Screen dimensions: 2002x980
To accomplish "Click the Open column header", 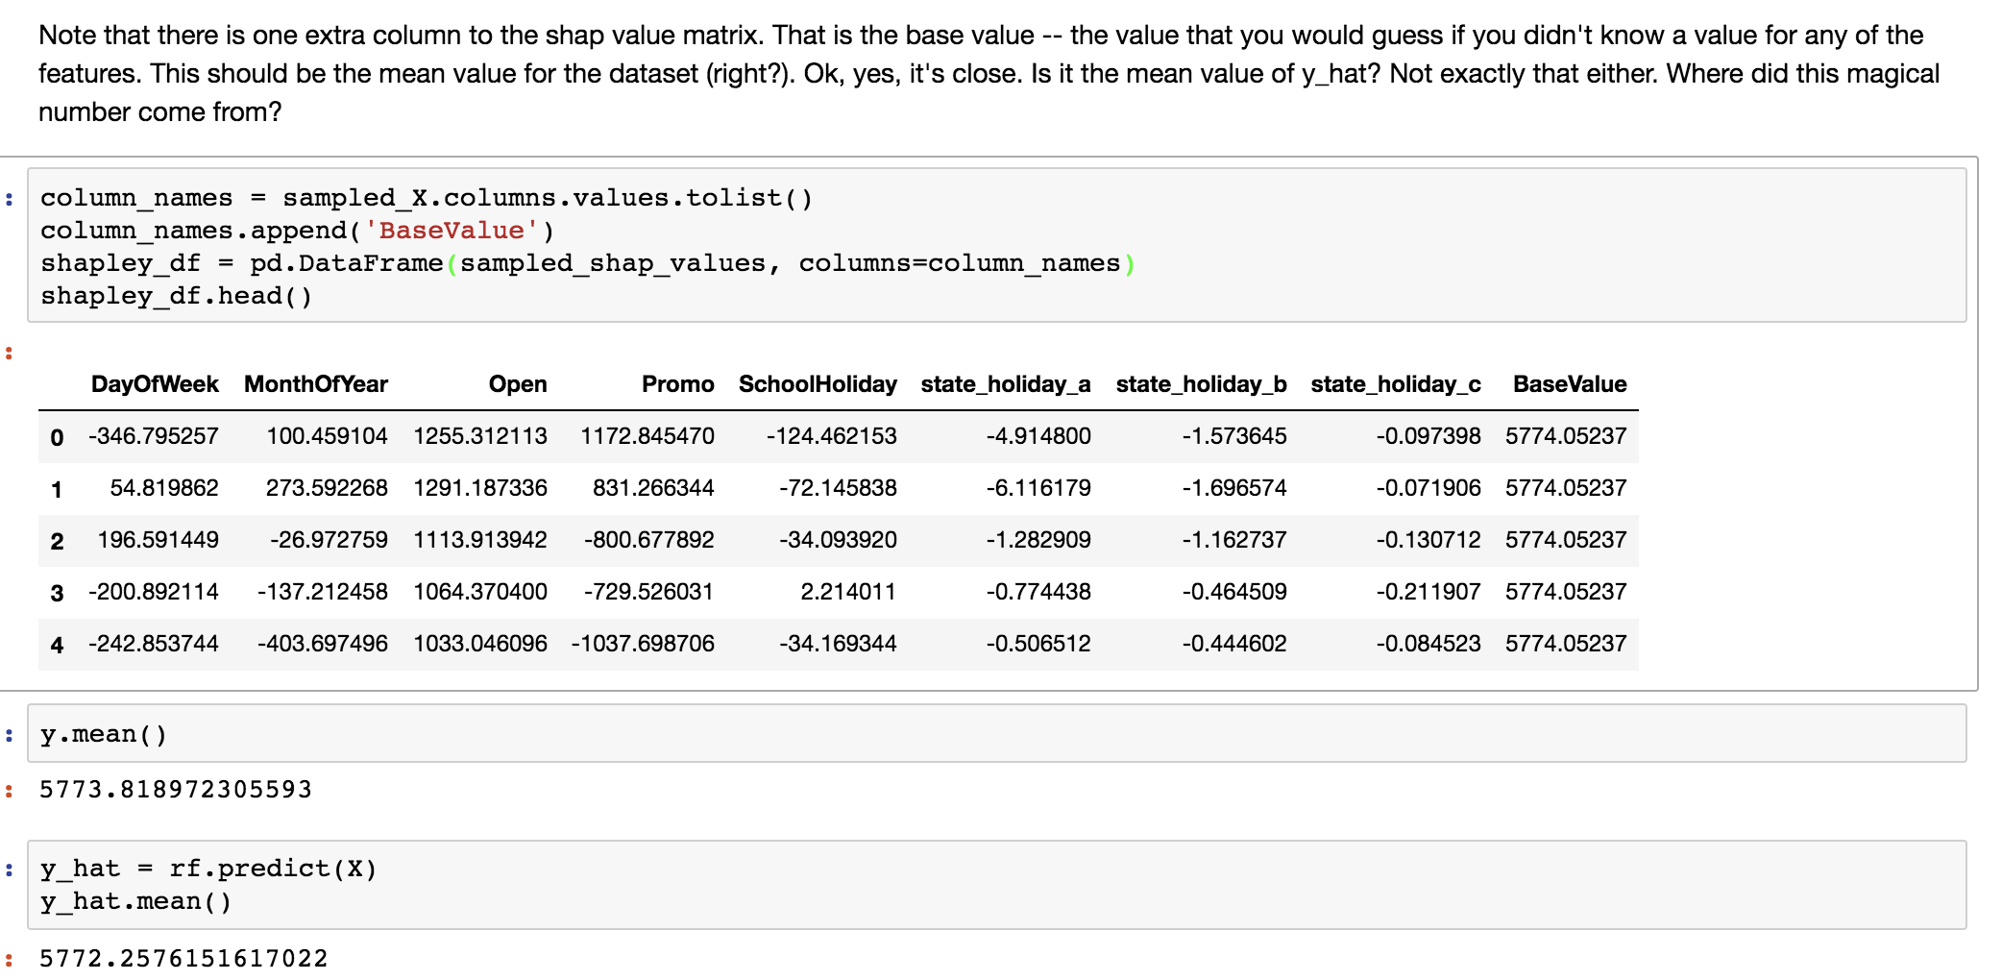I will (x=519, y=383).
